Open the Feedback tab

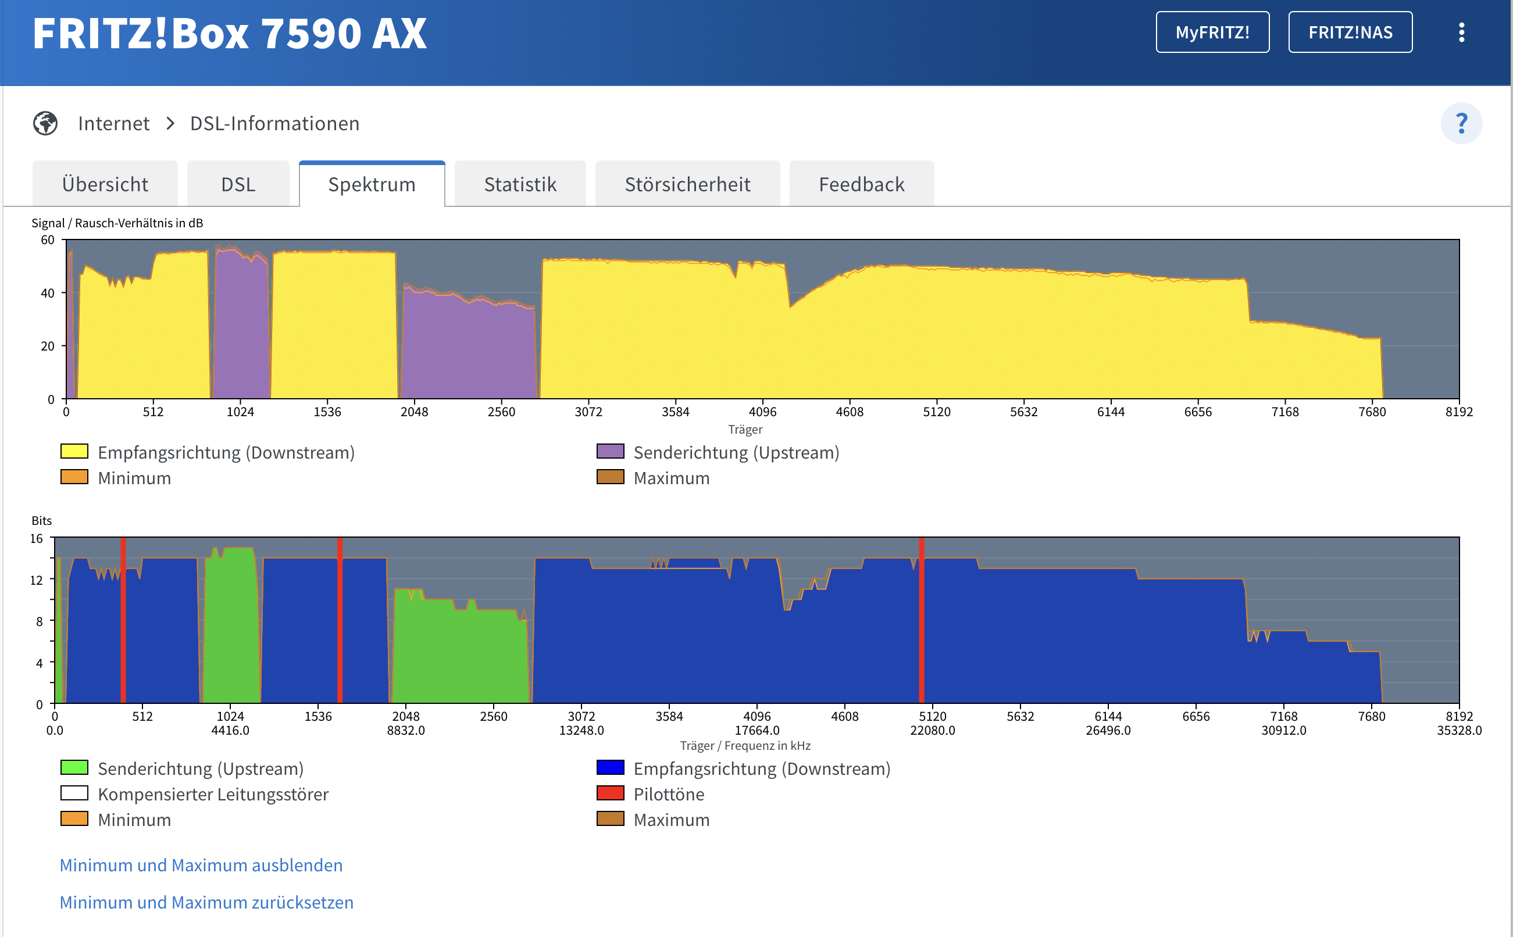click(x=861, y=184)
